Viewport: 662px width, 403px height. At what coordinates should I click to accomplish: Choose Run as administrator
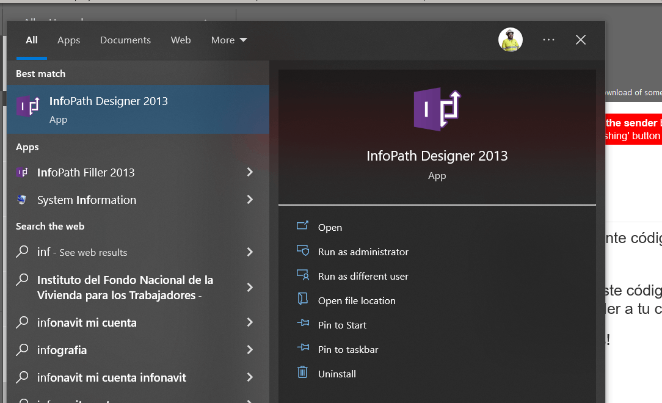coord(363,252)
